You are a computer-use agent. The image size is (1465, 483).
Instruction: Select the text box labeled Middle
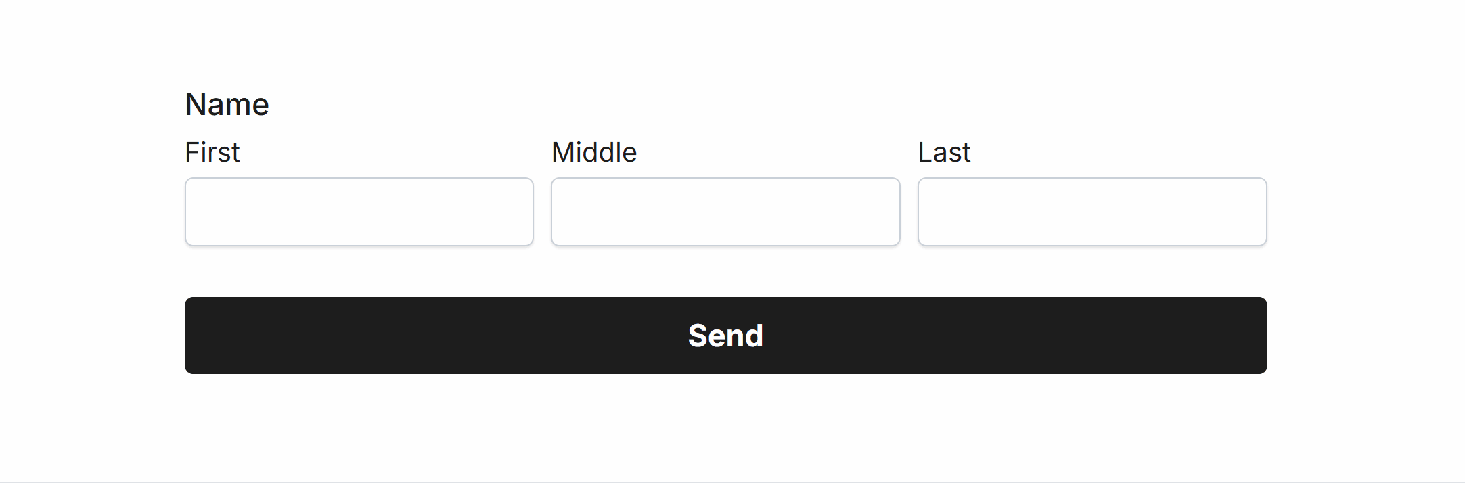pyautogui.click(x=725, y=212)
